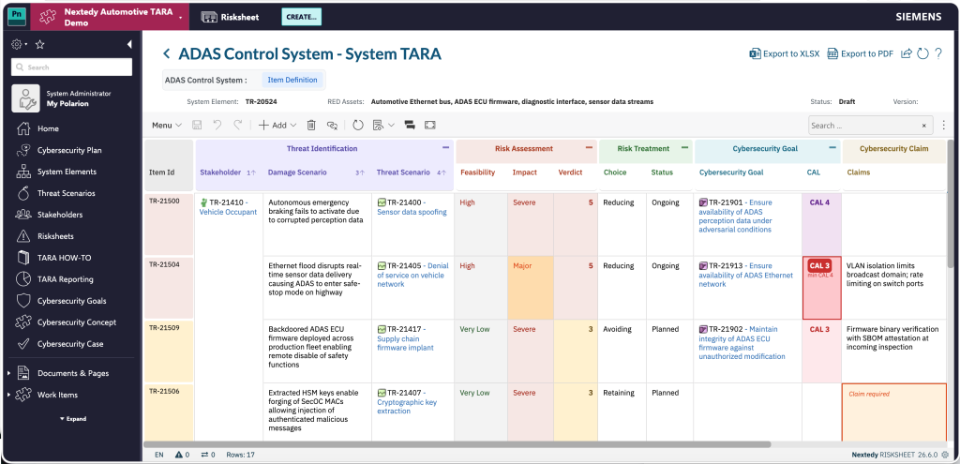The width and height of the screenshot is (960, 464).
Task: Open Vehicle Occupant stakeholder link
Action: pos(228,212)
